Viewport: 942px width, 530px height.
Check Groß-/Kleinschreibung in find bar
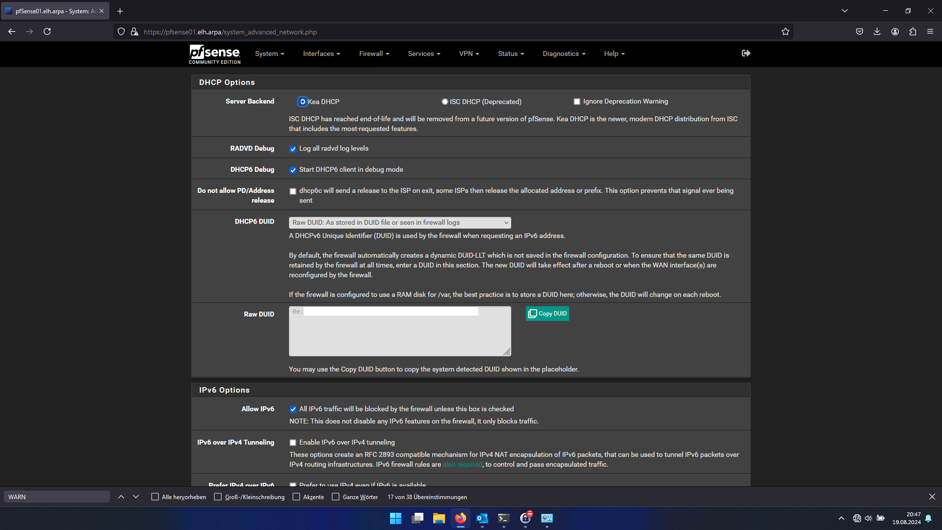pyautogui.click(x=218, y=497)
